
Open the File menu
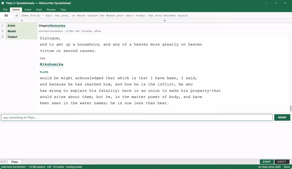[x=5, y=9]
